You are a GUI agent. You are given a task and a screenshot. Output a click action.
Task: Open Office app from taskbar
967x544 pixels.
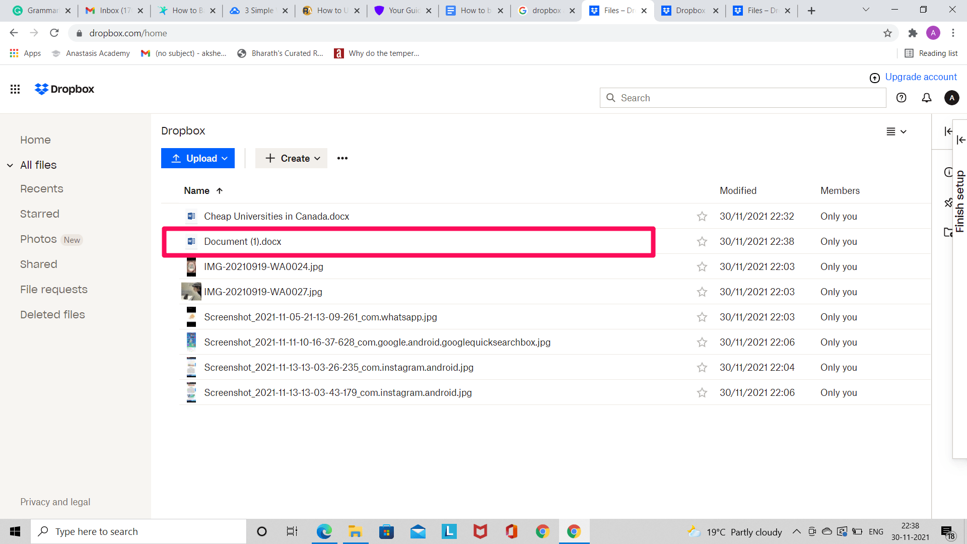(x=512, y=531)
